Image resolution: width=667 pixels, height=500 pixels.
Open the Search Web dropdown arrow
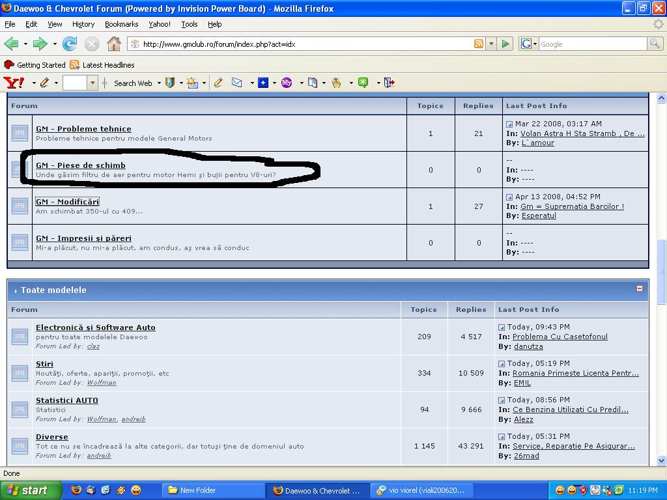pyautogui.click(x=159, y=83)
